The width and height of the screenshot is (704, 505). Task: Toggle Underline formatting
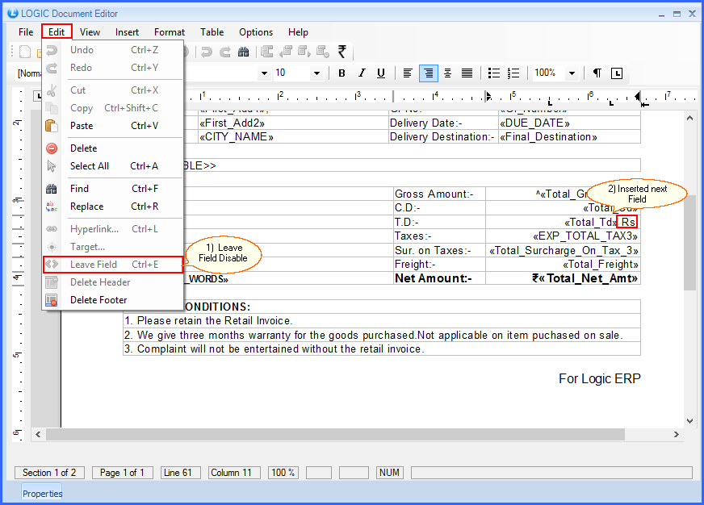coord(381,73)
